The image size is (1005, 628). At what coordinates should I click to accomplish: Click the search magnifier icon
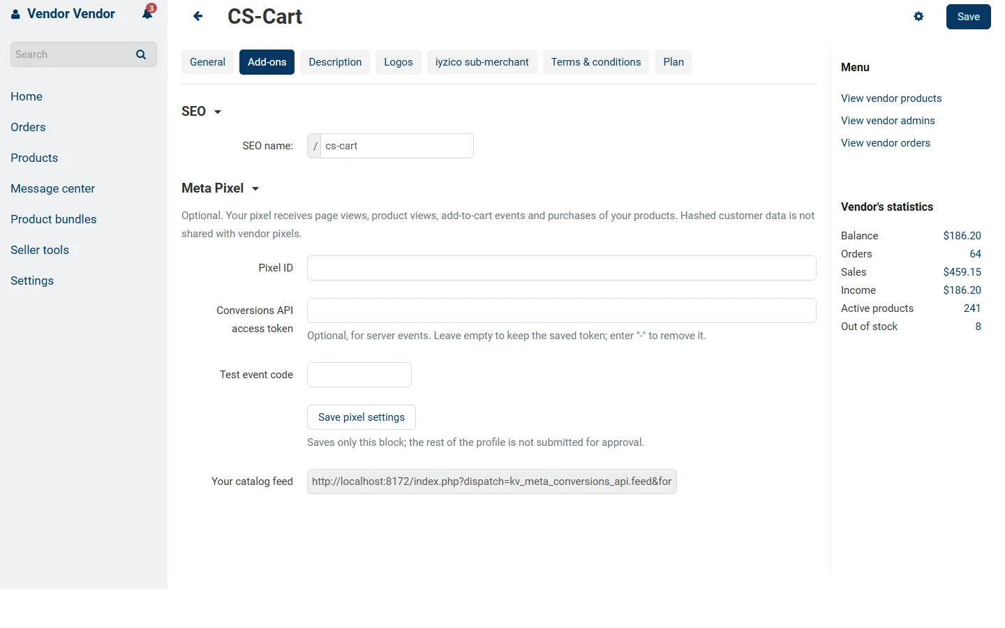[x=141, y=54]
